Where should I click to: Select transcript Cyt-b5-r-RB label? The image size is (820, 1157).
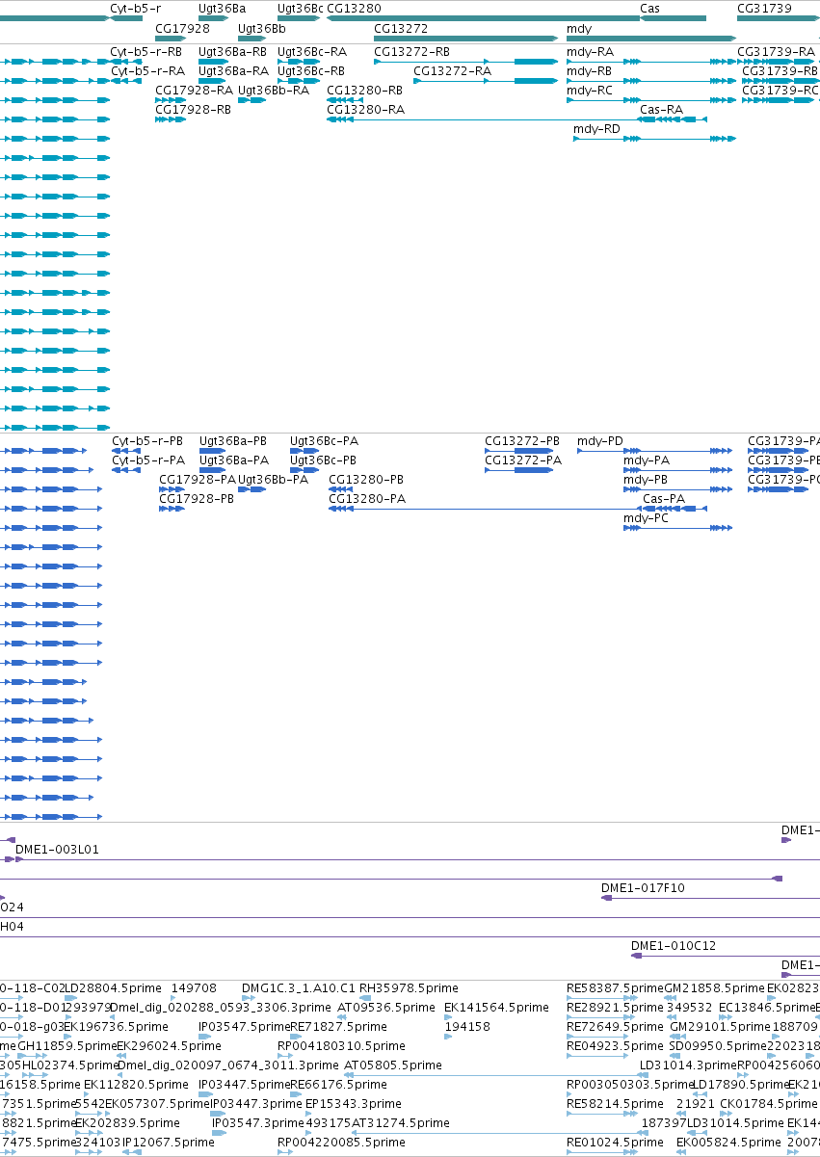pos(147,51)
